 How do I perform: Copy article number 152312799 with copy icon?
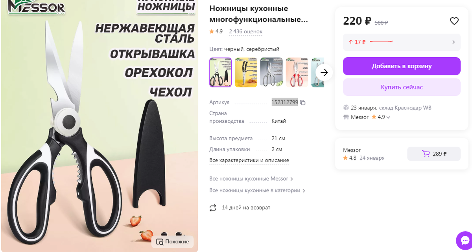click(x=302, y=102)
